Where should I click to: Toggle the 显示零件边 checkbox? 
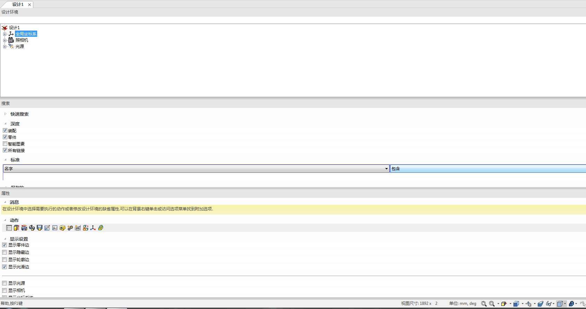[x=5, y=245]
